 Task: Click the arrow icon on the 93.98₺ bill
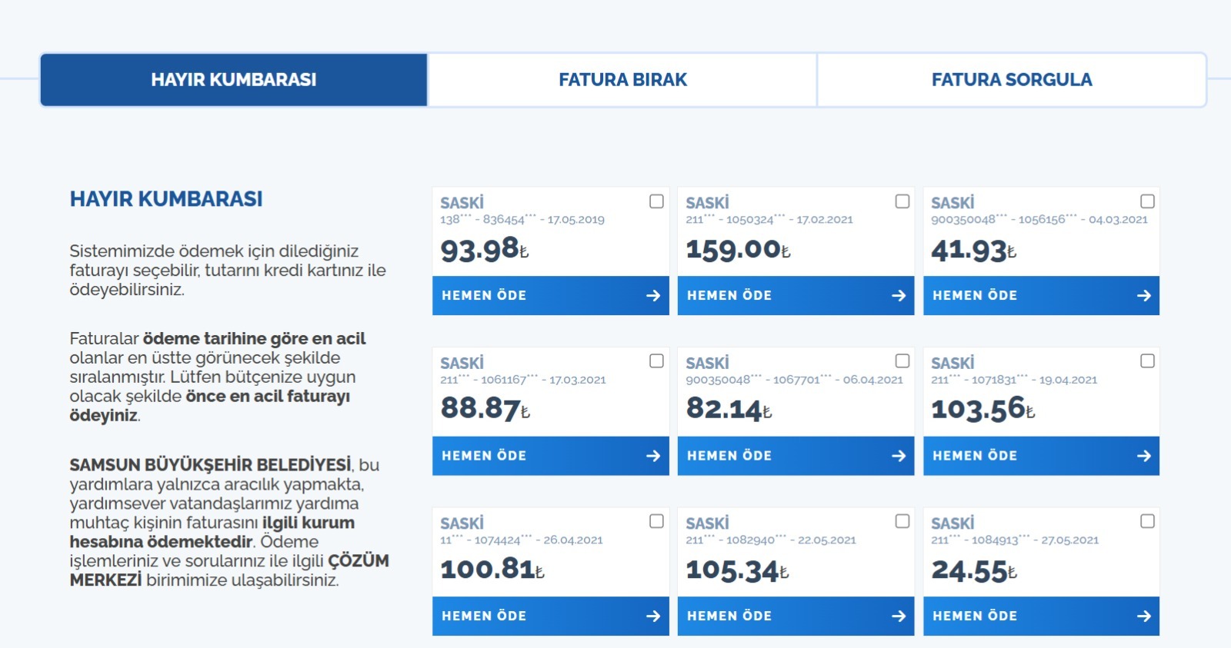[653, 296]
